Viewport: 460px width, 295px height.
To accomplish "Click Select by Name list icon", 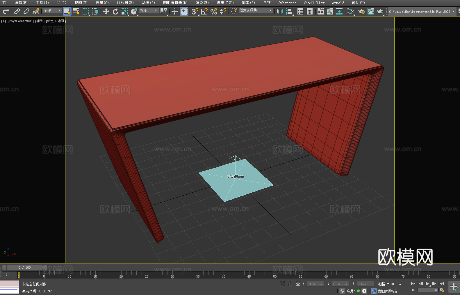I will (x=76, y=11).
